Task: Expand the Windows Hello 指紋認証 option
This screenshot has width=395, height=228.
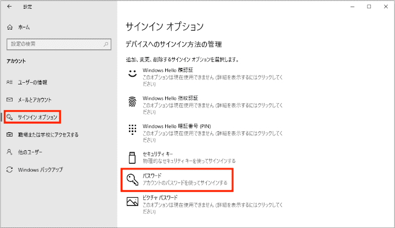Action: pyautogui.click(x=205, y=105)
